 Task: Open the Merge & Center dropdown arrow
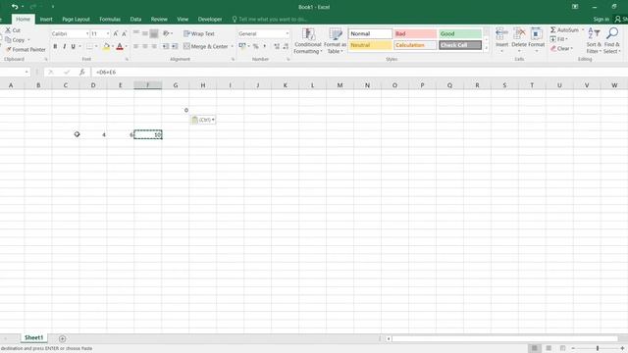[x=232, y=46]
